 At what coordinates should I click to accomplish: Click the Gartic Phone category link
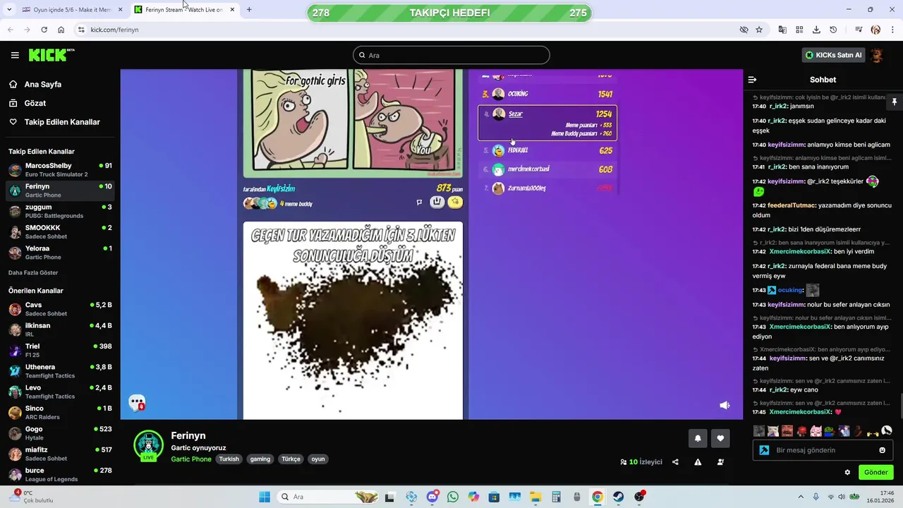click(x=191, y=459)
